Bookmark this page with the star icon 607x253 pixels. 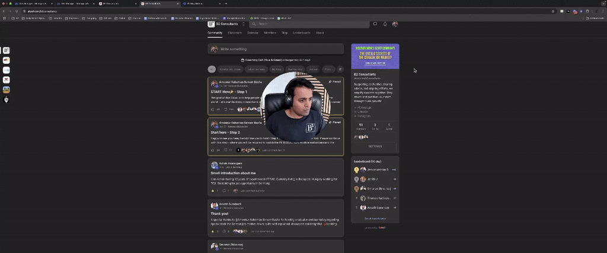[553, 11]
